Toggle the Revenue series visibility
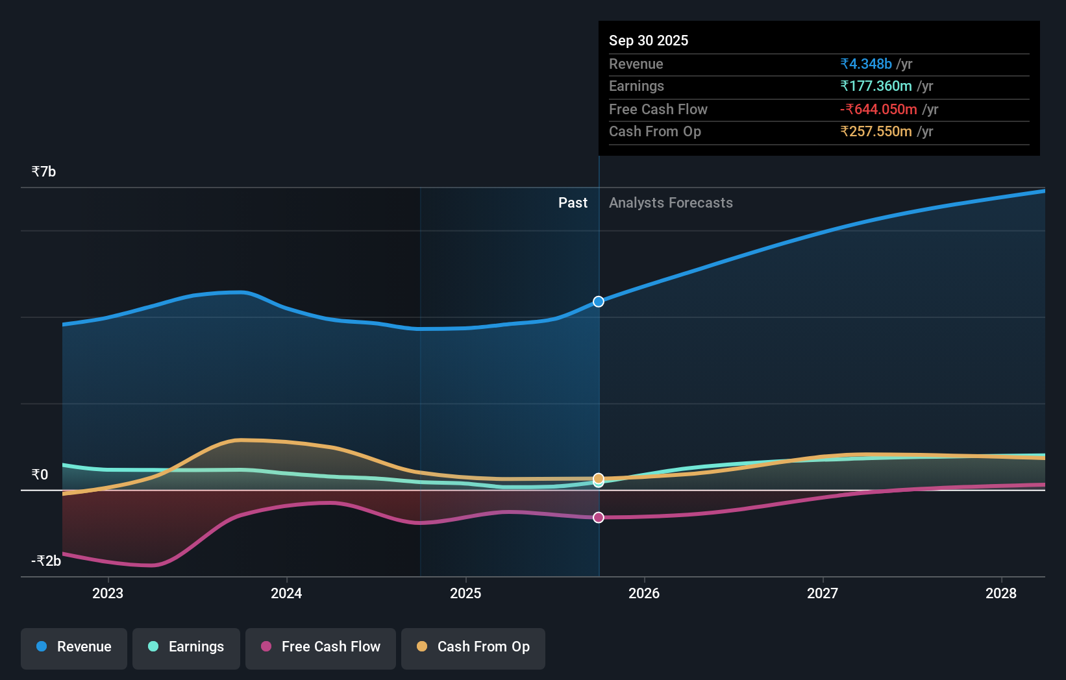 pos(73,647)
